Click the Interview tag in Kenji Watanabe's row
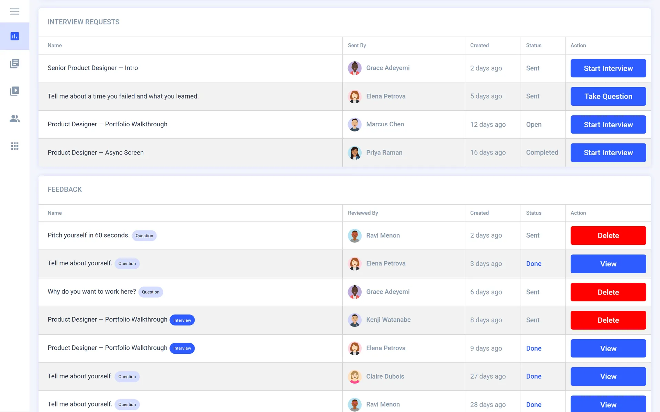This screenshot has width=660, height=412. click(182, 320)
